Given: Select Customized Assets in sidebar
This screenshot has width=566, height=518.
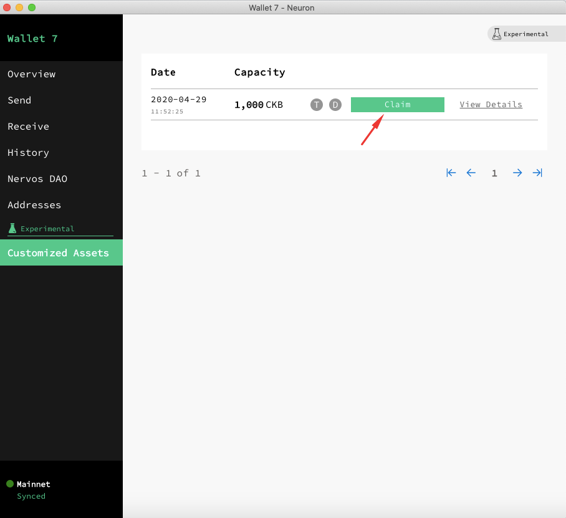Looking at the screenshot, I should coord(58,253).
